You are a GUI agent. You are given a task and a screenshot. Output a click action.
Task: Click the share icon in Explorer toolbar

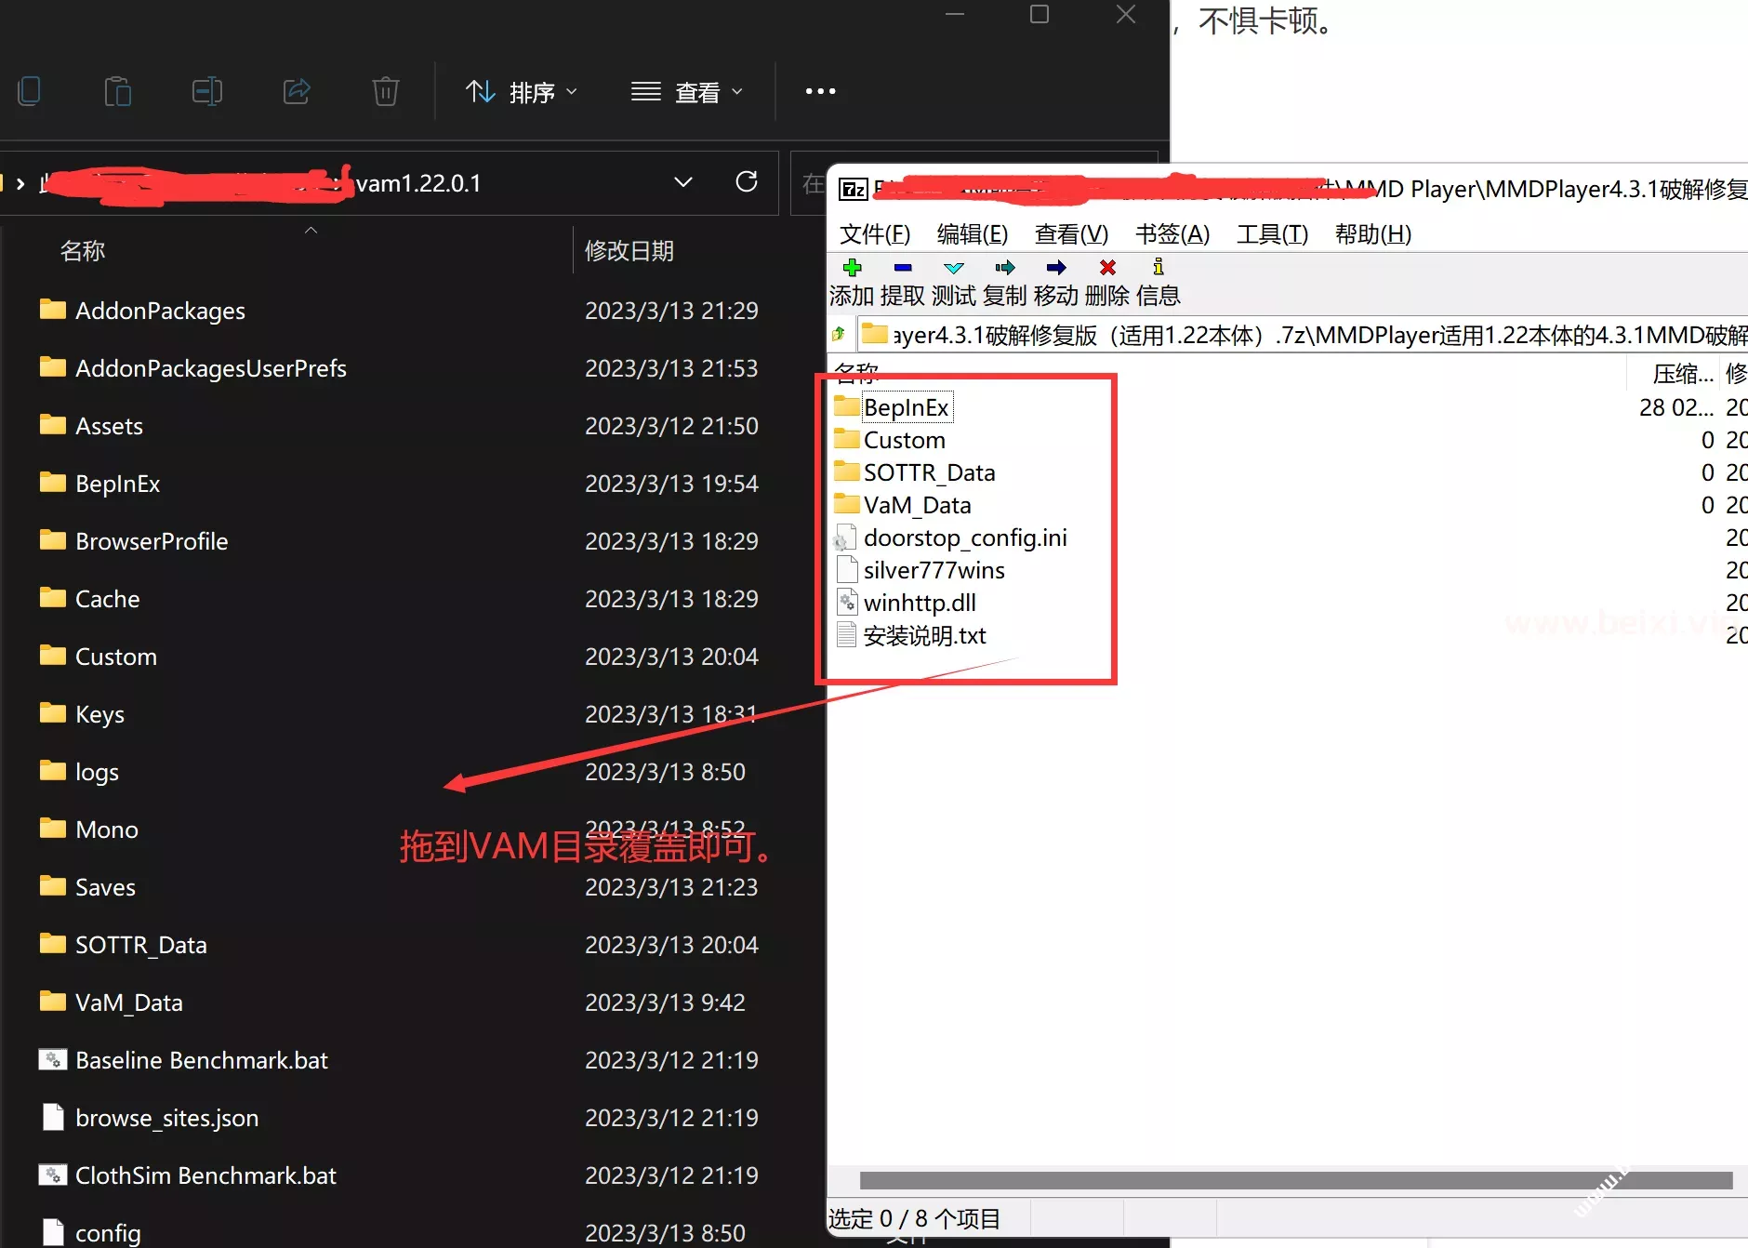[297, 91]
